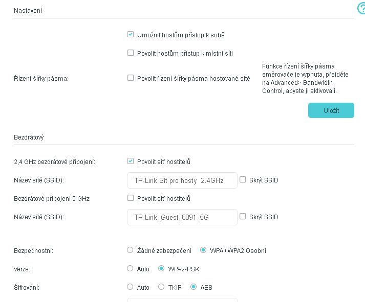
Task: Check 'Skrýt SSID' for 2.4GHz network
Action: point(243,180)
